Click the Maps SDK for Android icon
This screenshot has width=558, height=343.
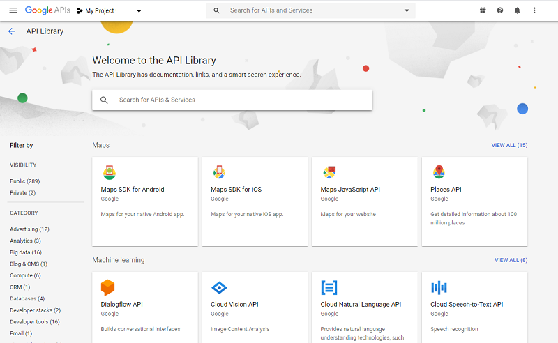(x=110, y=172)
